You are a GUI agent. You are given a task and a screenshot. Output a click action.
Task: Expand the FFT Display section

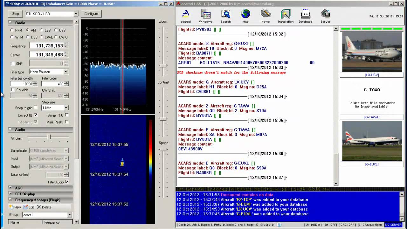10,194
